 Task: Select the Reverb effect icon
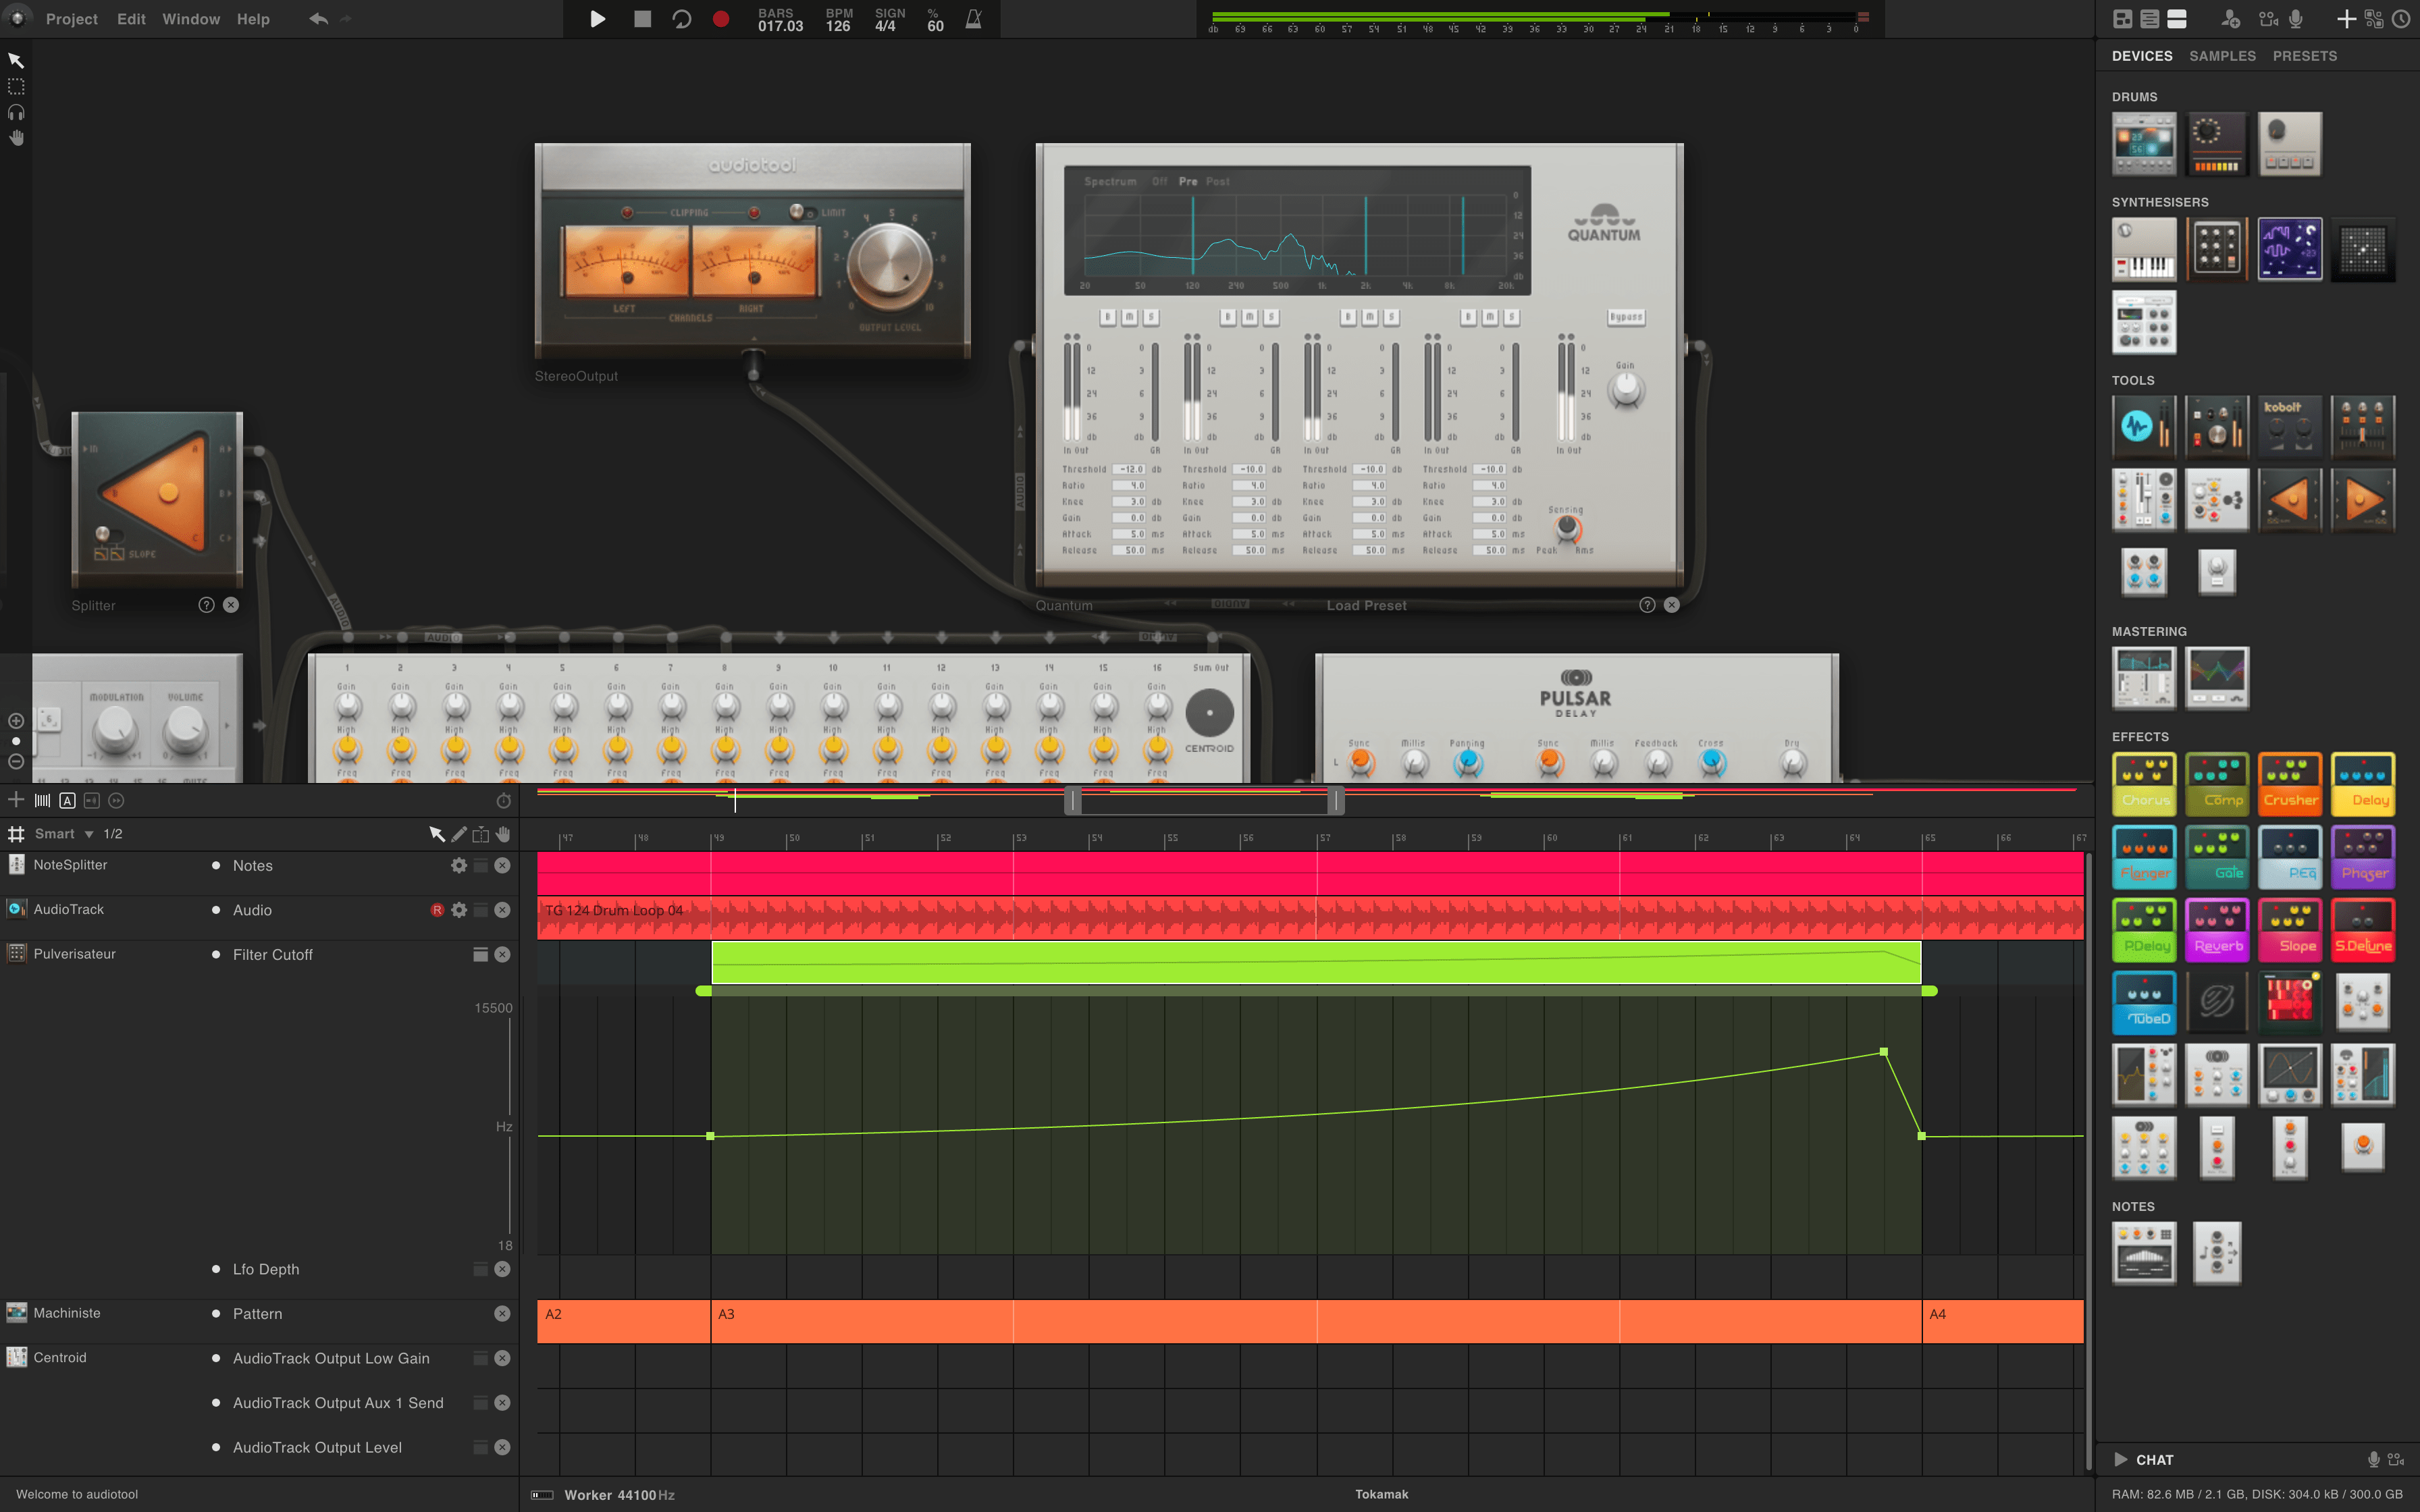point(2217,929)
